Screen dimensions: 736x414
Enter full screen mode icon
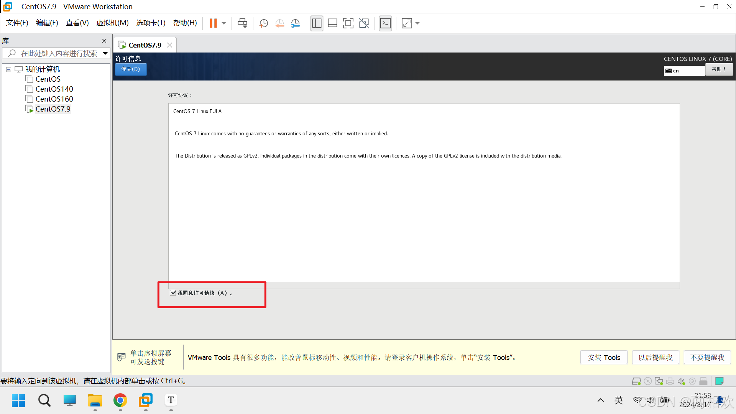coord(348,23)
